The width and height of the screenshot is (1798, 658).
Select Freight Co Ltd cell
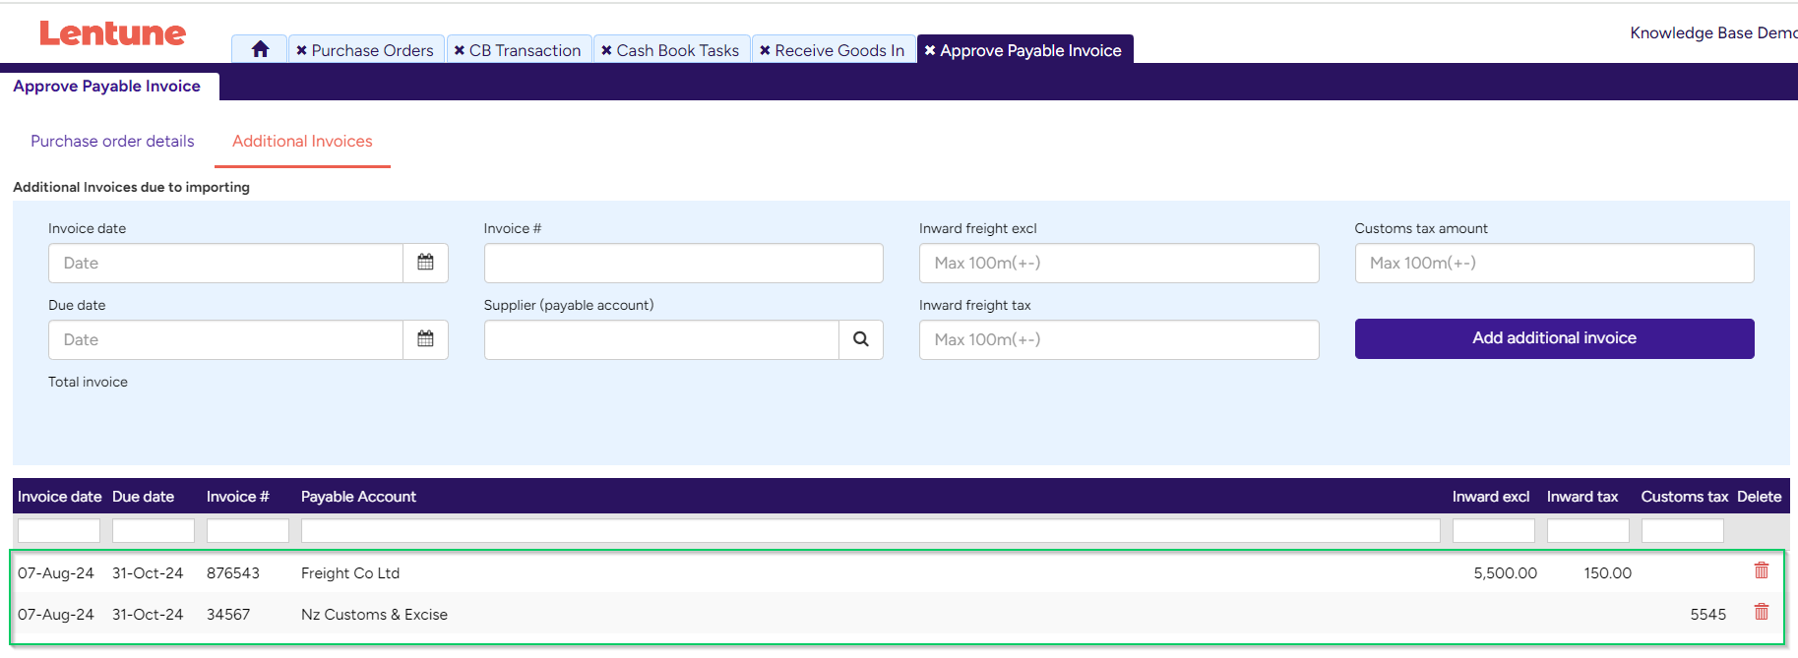[x=350, y=573]
